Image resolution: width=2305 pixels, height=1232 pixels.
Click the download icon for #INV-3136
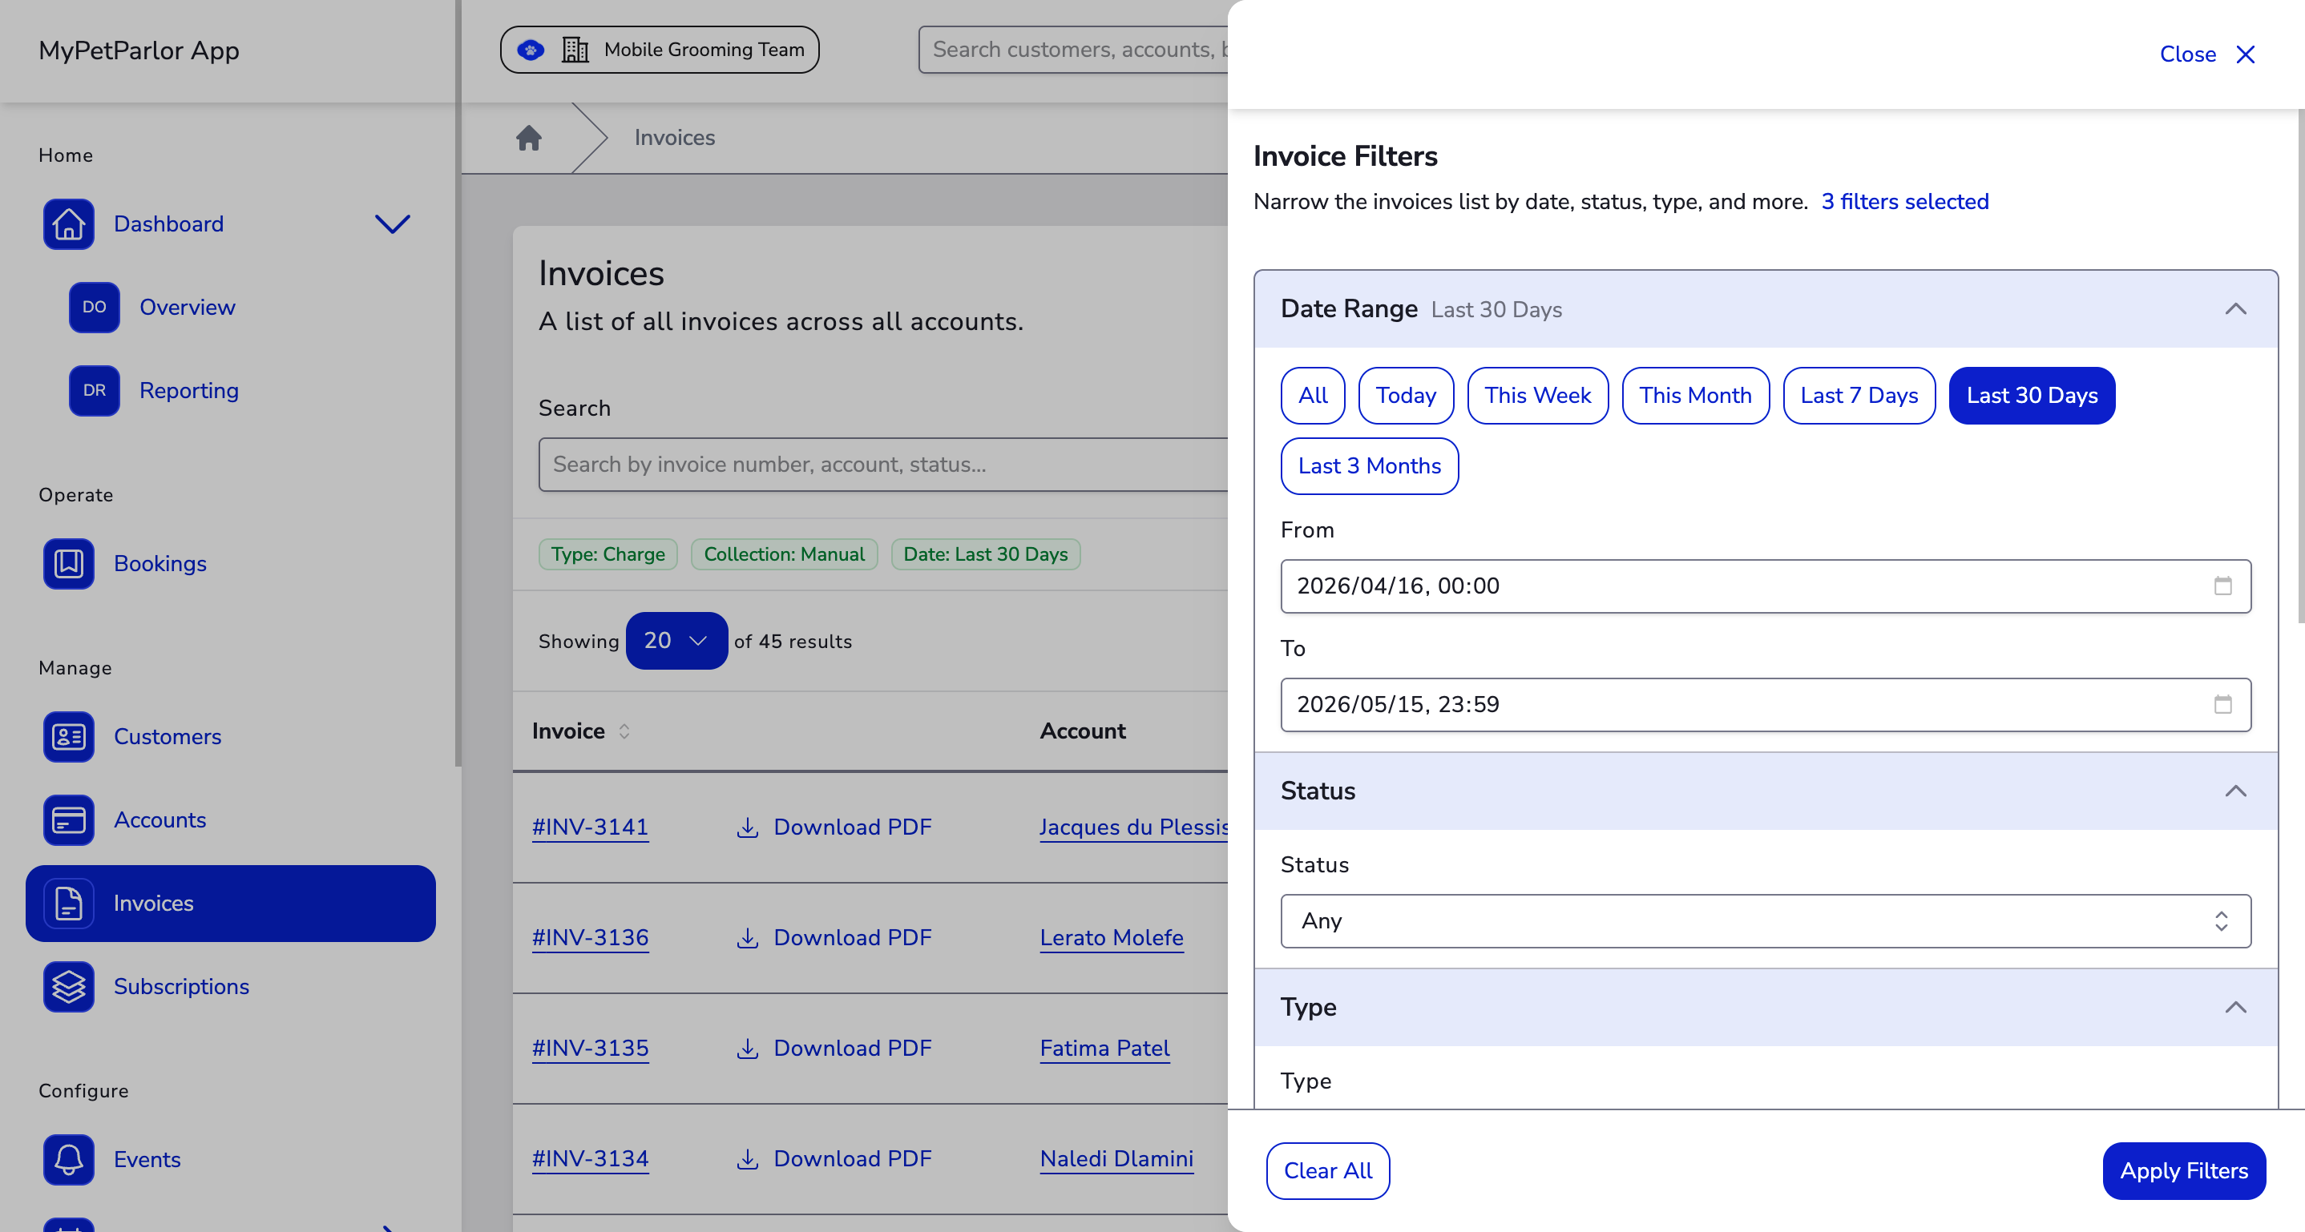pyautogui.click(x=747, y=938)
